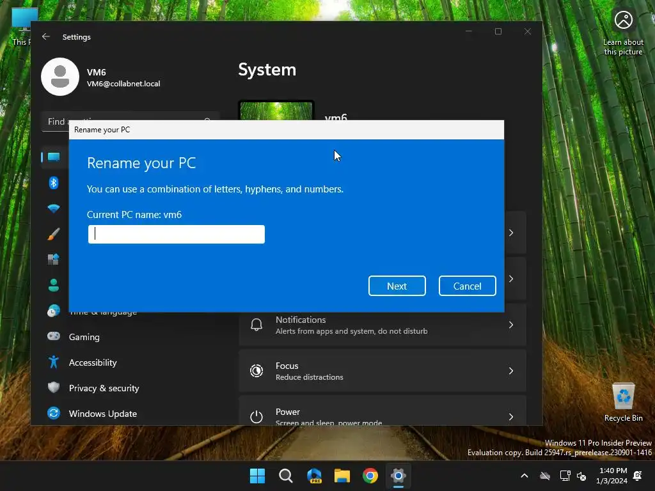Click the VM6@collabnet.local account text
Image resolution: width=655 pixels, height=491 pixels.
click(x=123, y=84)
